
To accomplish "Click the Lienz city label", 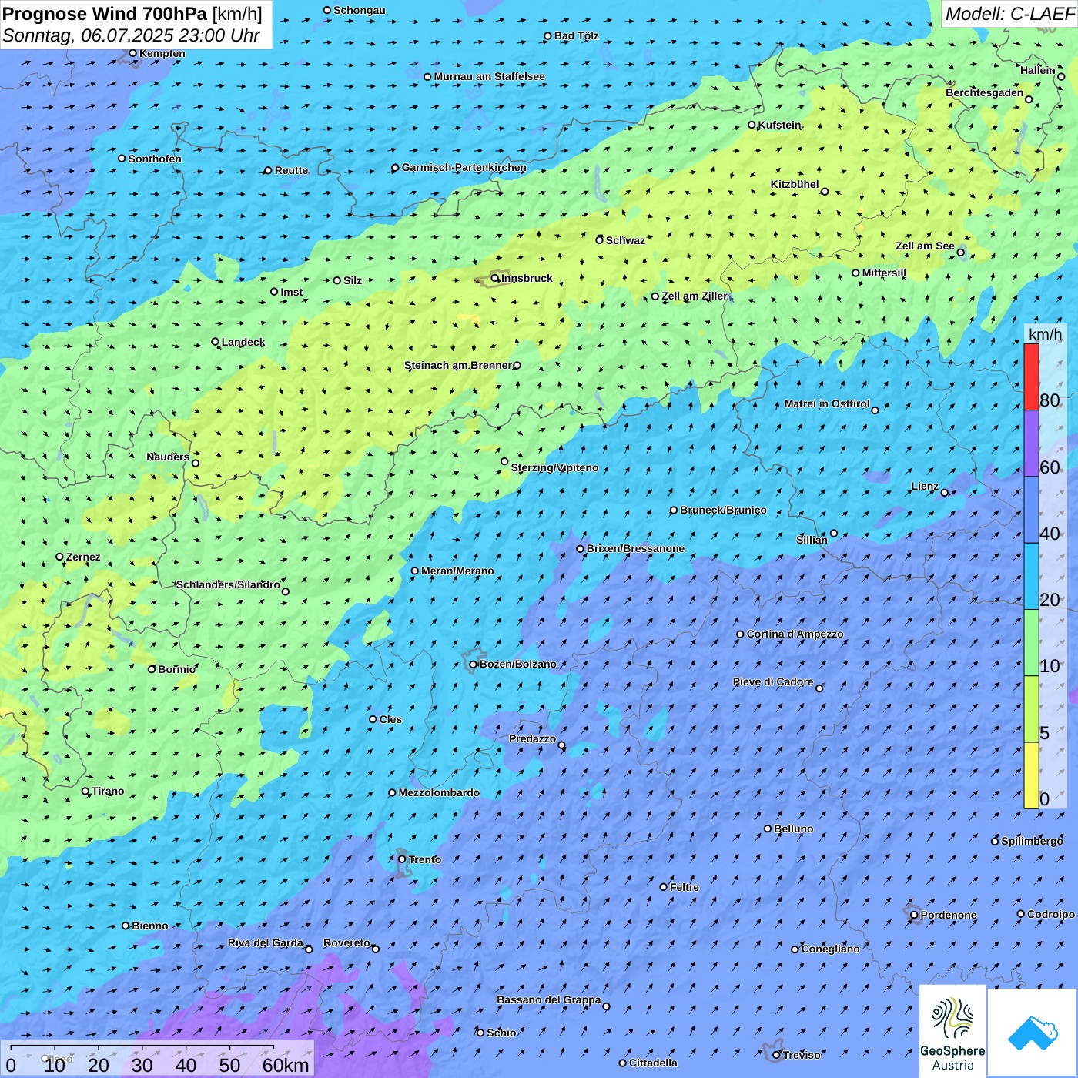I will (x=925, y=486).
